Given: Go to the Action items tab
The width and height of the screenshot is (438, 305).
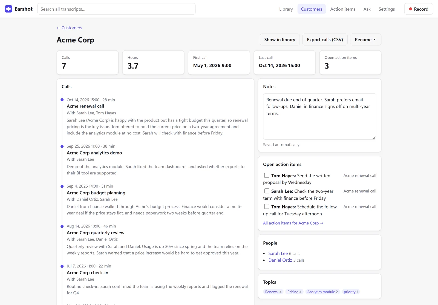Looking at the screenshot, I should coord(343,9).
